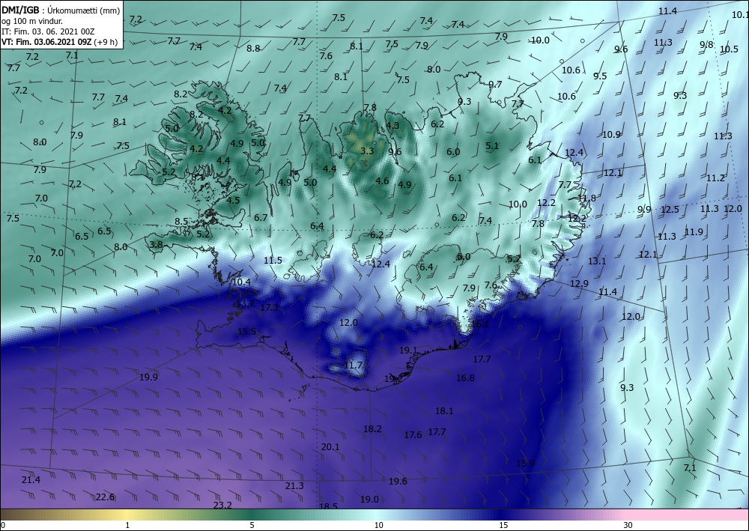Click the 15 tick label on the colour scale

tap(503, 525)
